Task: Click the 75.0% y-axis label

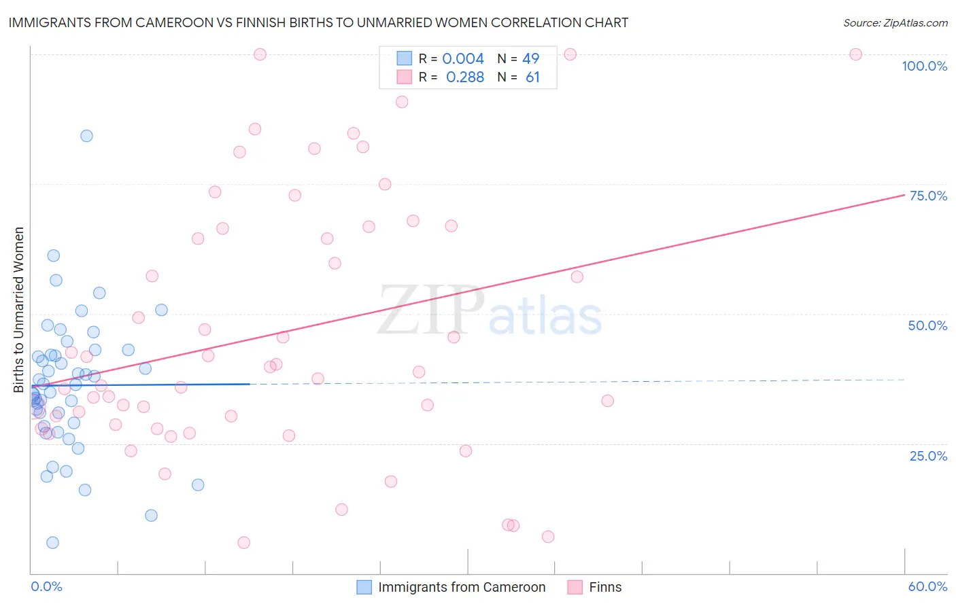Action: pos(928,196)
